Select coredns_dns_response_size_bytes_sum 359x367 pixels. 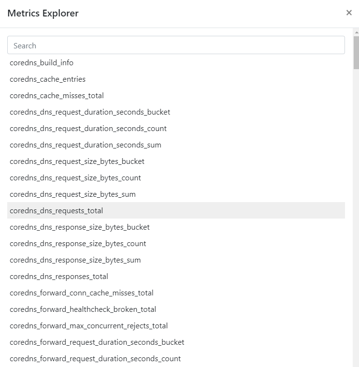coord(176,260)
